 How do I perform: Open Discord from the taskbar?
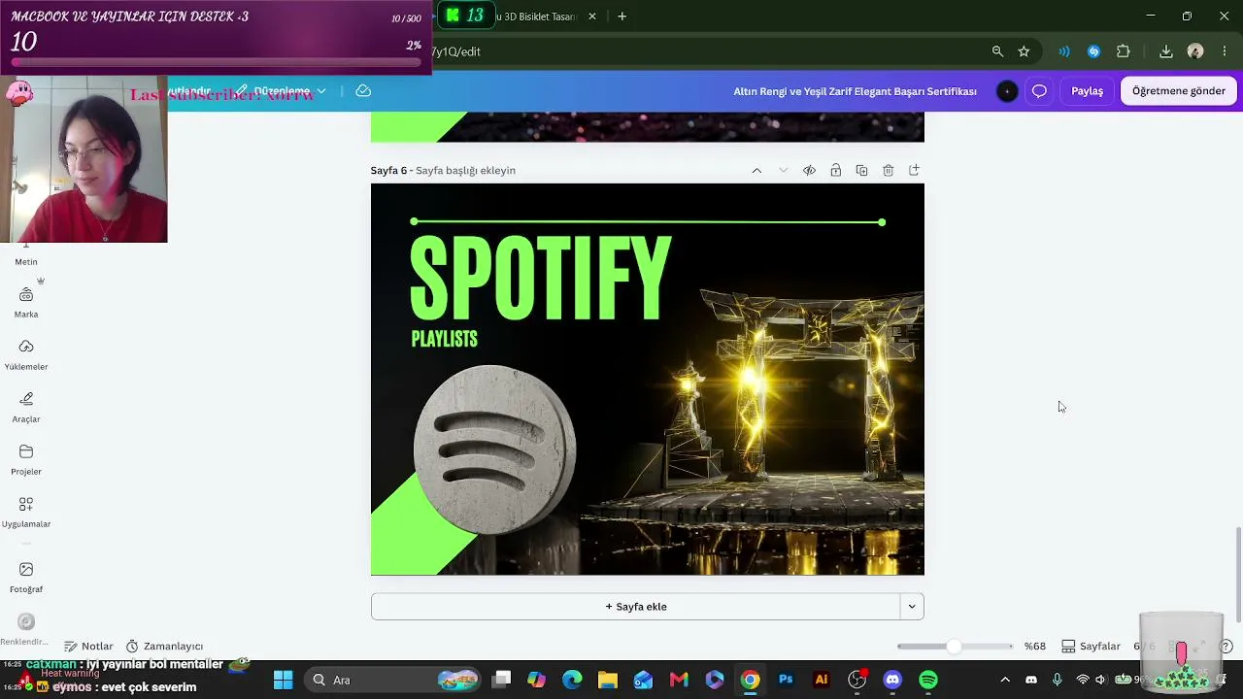(892, 681)
